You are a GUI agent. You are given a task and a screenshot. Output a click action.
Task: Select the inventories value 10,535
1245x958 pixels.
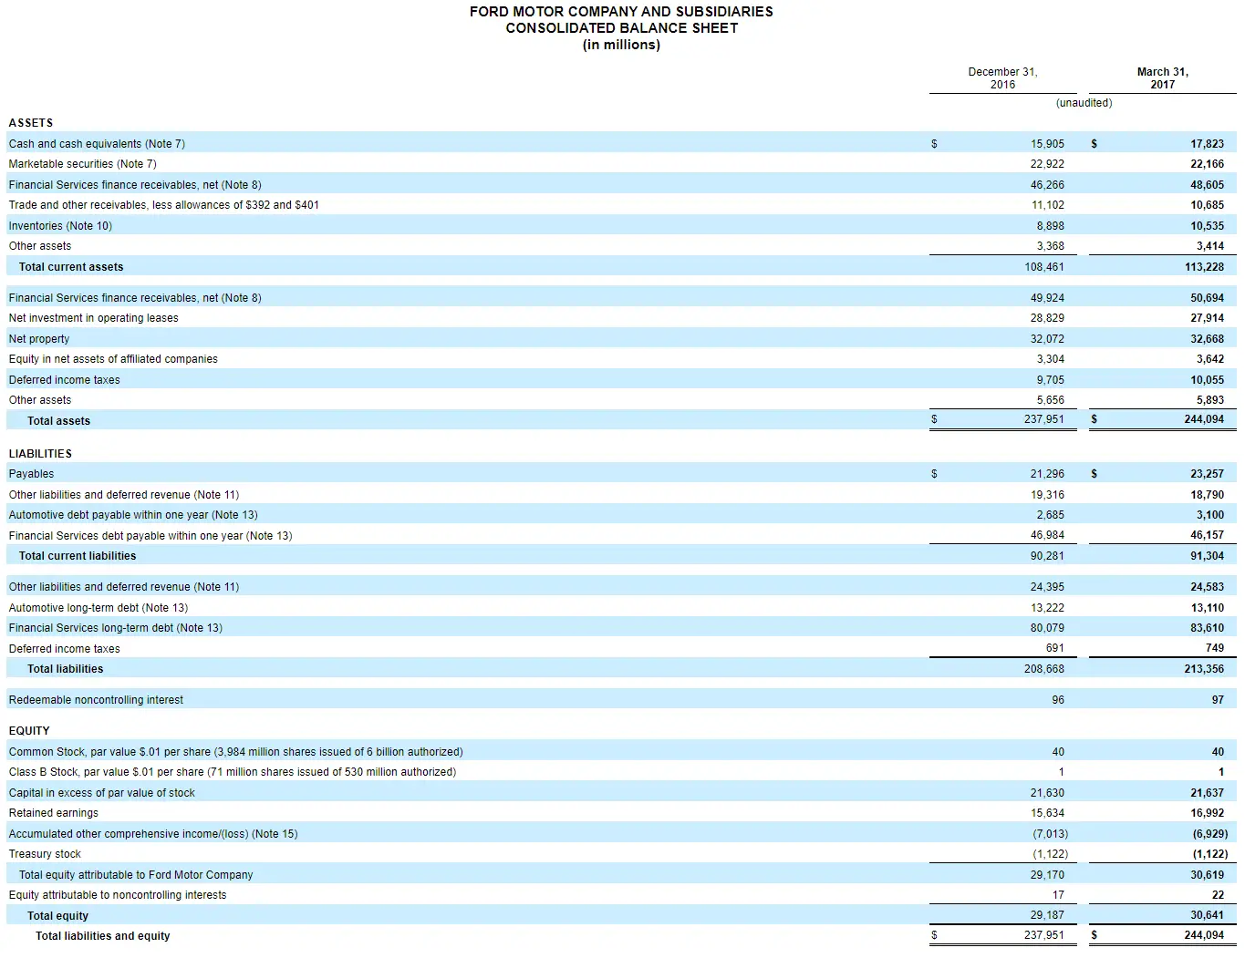pyautogui.click(x=1208, y=226)
